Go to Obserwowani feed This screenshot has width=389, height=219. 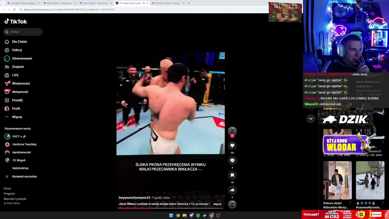(x=22, y=58)
